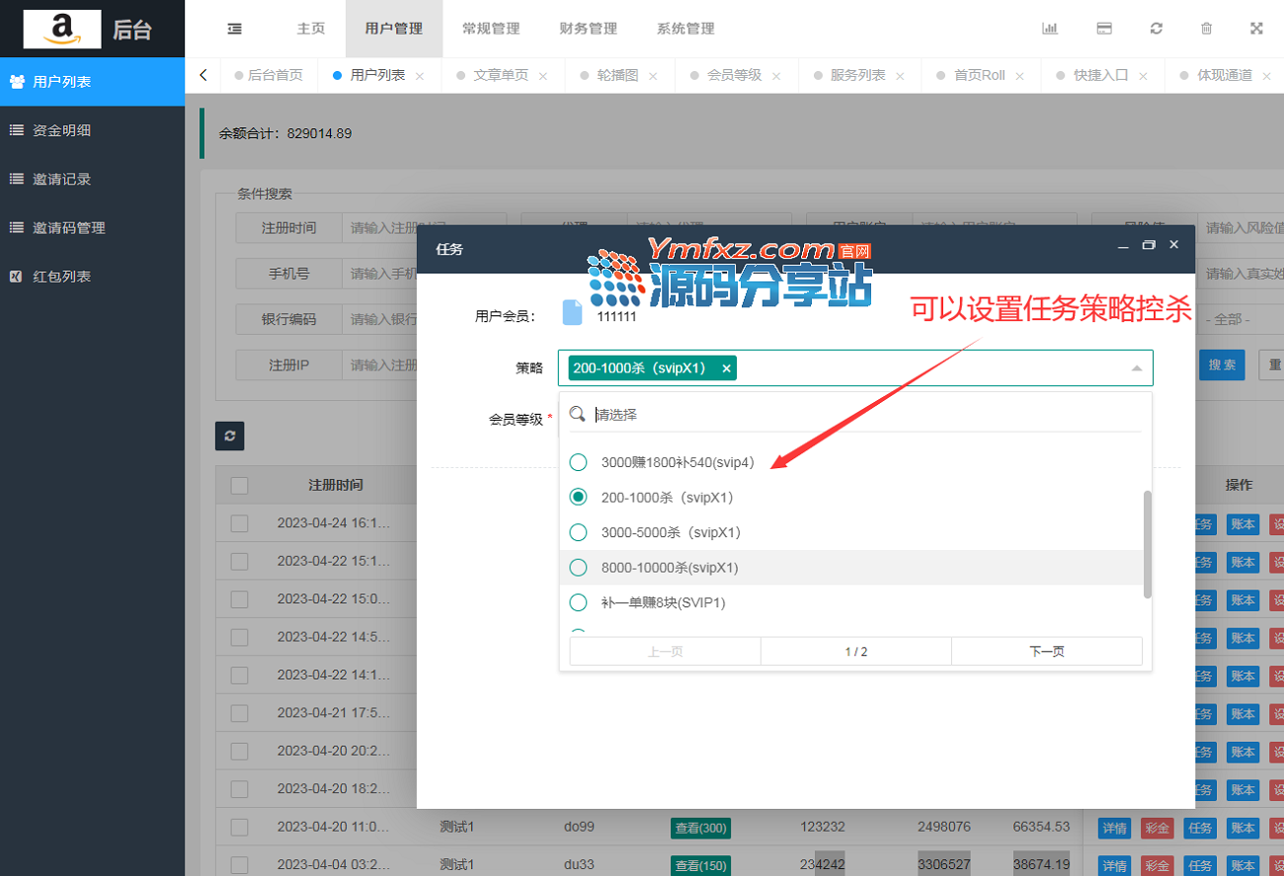The width and height of the screenshot is (1284, 876).
Task: Click the refresh icon in top header
Action: coord(1156,29)
